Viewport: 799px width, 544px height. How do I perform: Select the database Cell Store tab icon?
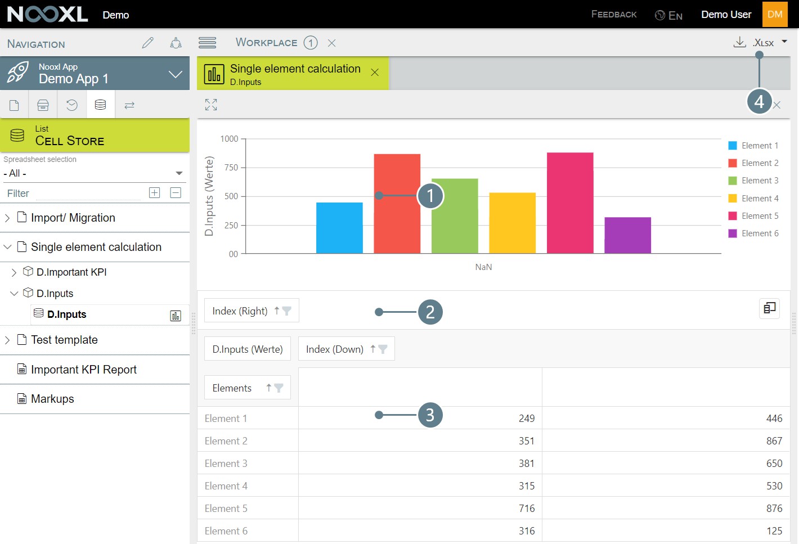tap(101, 105)
